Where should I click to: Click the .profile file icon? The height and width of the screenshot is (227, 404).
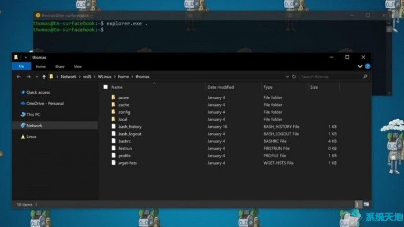click(113, 156)
